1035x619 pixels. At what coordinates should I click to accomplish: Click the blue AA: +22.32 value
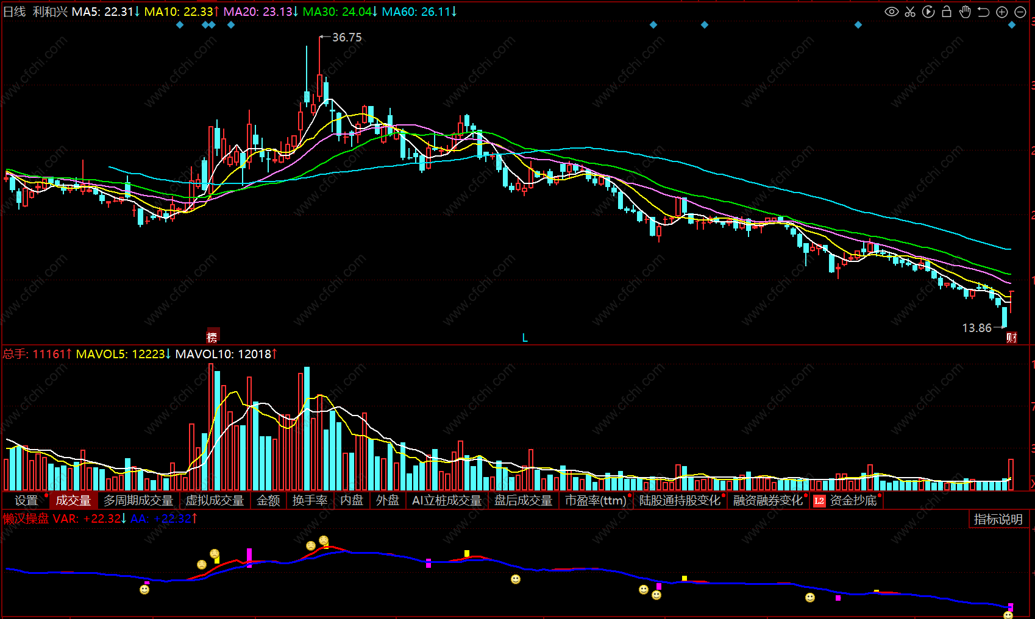164,518
